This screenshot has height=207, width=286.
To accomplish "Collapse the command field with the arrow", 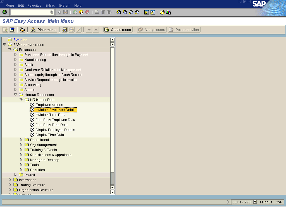I will [x=59, y=12].
